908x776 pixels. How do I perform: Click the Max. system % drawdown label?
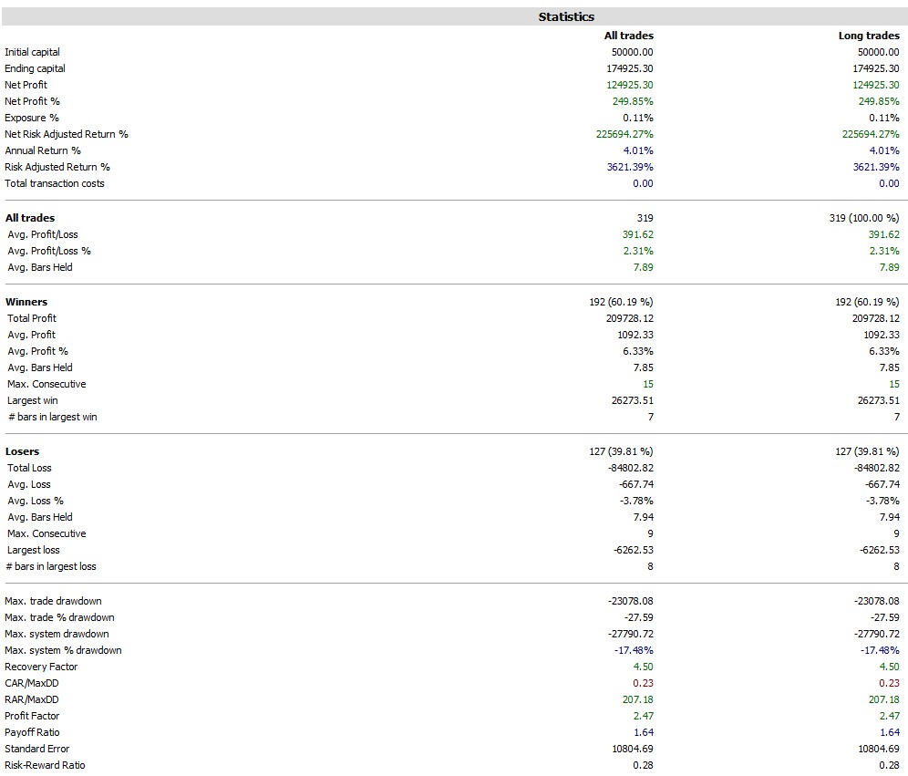click(63, 650)
